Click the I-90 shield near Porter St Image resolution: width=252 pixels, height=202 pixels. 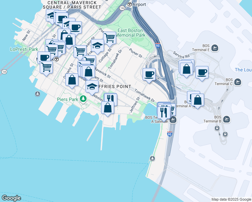coord(158,45)
